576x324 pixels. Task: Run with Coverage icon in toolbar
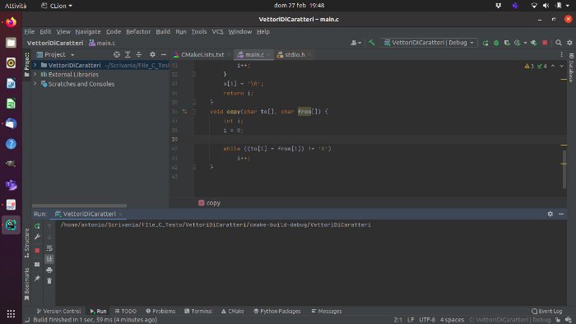(x=507, y=43)
